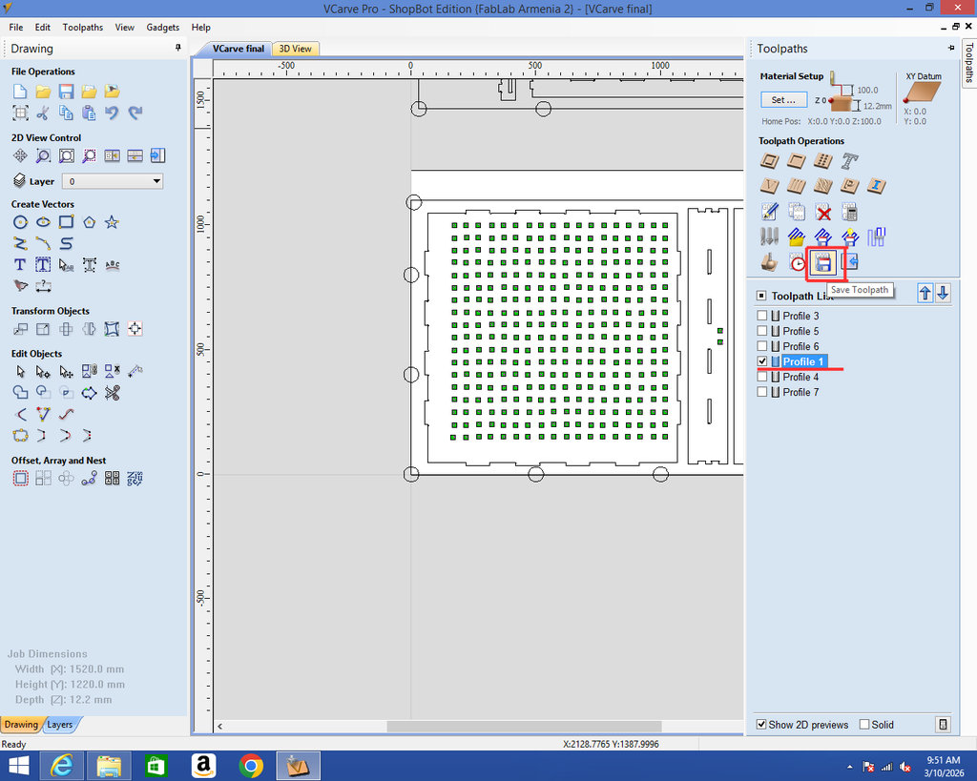This screenshot has height=781, width=977.
Task: Open the Profile Toolpath operation
Action: pyautogui.click(x=770, y=161)
